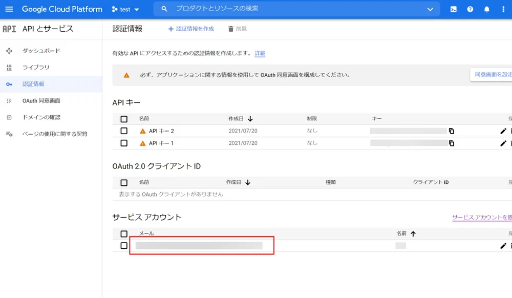Copy the API キー 1 key value
512x298 pixels.
451,143
